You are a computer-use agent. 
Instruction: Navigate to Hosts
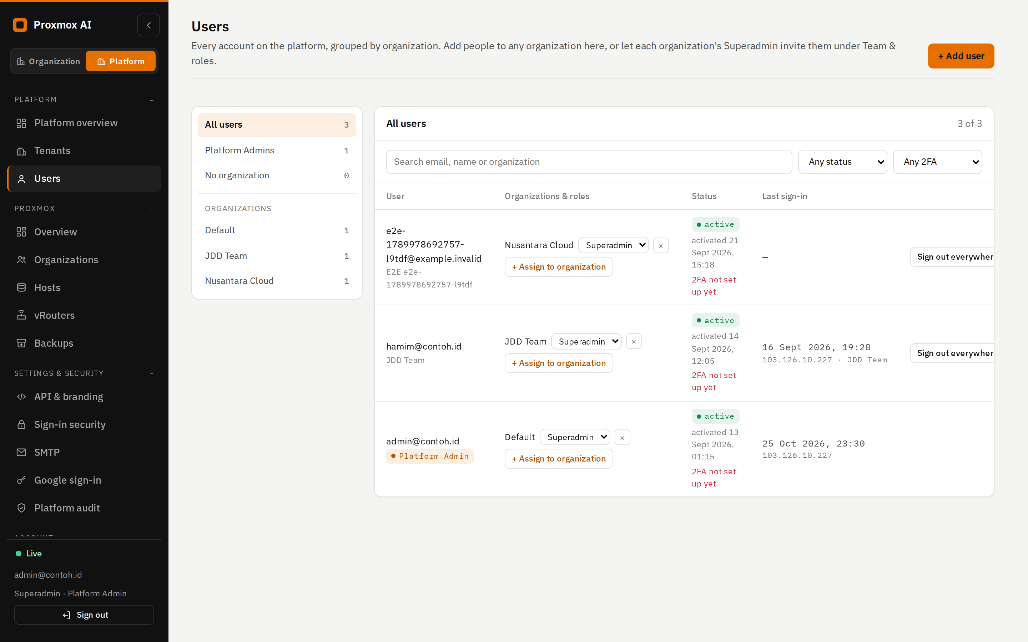pyautogui.click(x=84, y=287)
